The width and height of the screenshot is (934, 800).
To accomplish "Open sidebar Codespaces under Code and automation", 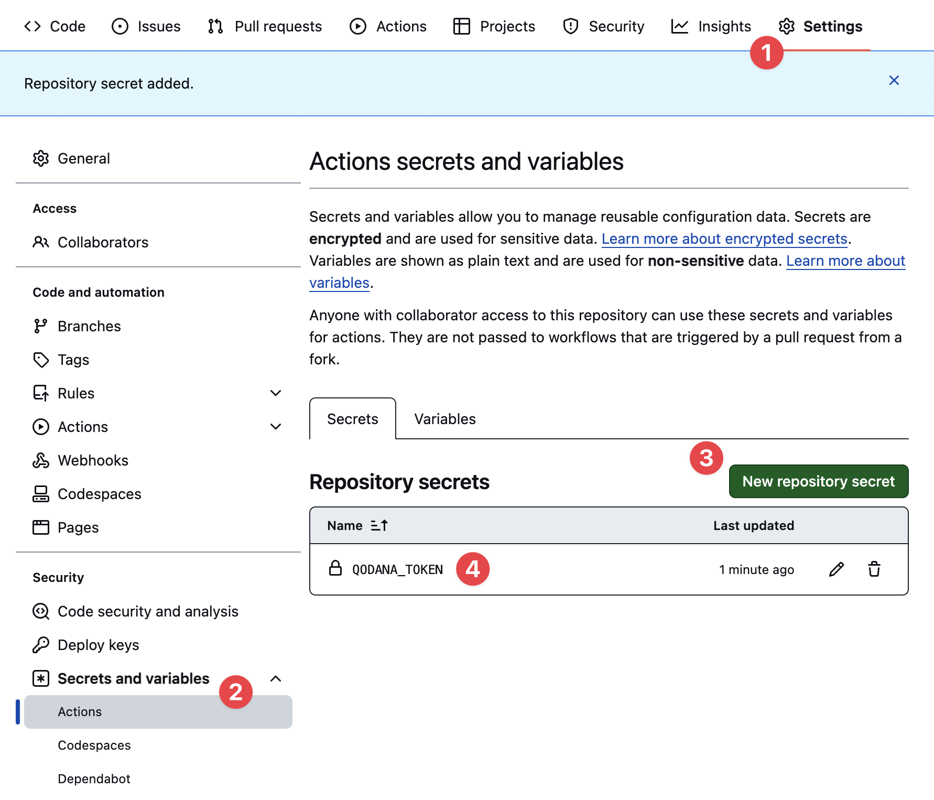I will [x=158, y=494].
